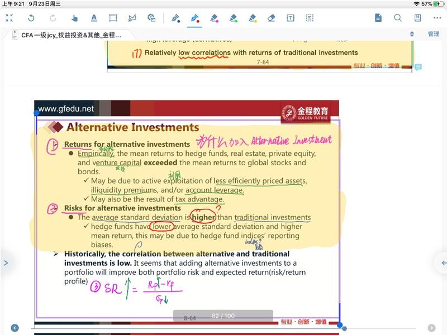
Task: Tap 'Returns for alternative investments' heading
Action: click(127, 144)
